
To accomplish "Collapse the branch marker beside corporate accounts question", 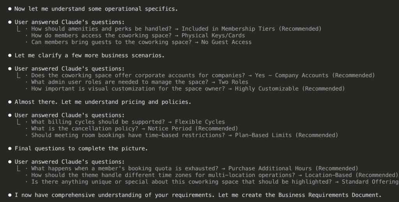I will [x=19, y=75].
